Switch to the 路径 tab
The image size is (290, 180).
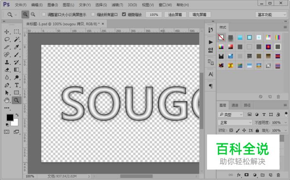click(x=247, y=105)
